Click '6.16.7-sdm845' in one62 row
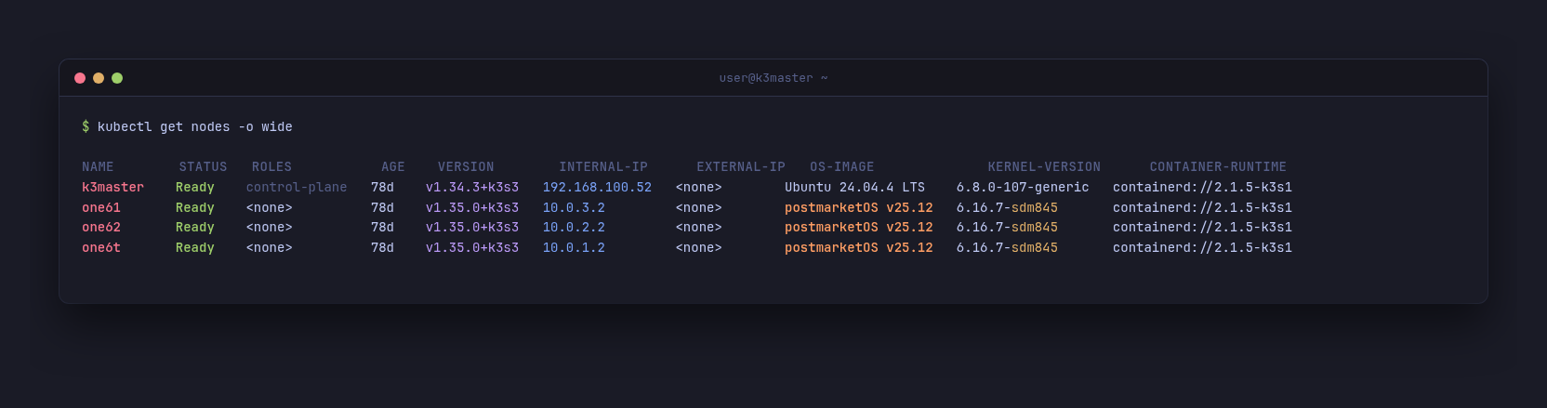 [1007, 228]
